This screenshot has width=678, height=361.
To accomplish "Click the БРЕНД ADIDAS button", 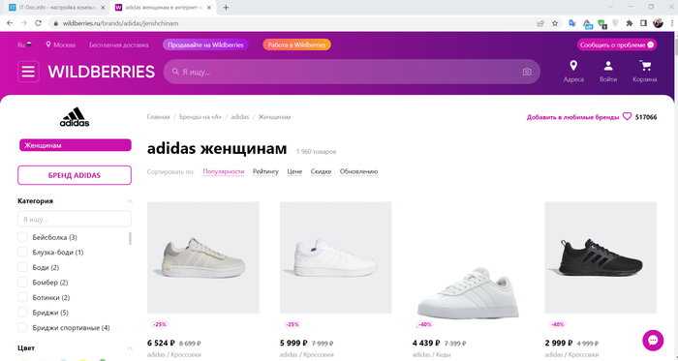I will [75, 175].
